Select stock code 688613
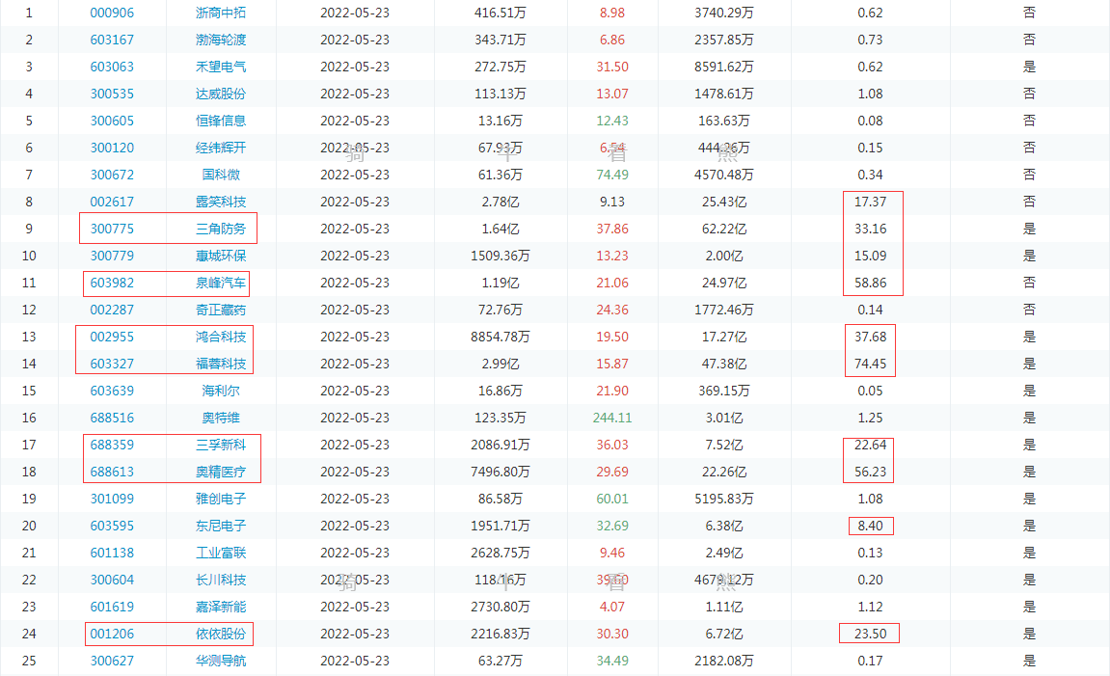The width and height of the screenshot is (1110, 676). [112, 472]
